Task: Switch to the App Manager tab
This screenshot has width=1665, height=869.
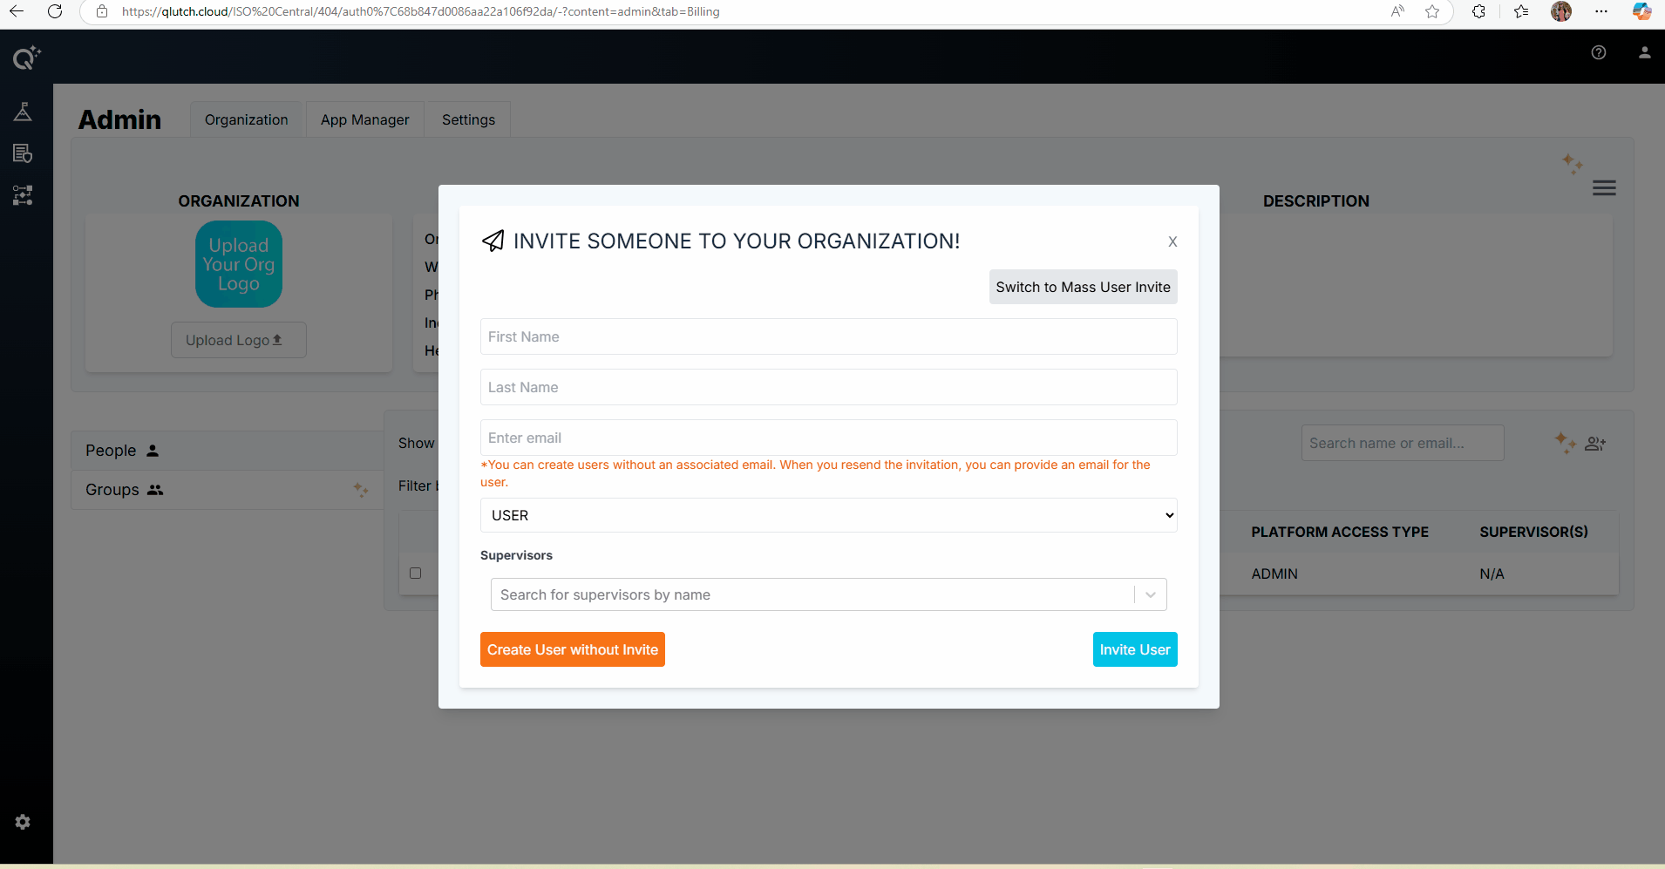Action: [x=364, y=119]
